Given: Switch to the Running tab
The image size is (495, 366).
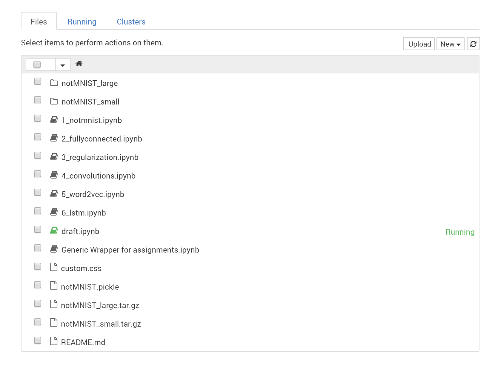Looking at the screenshot, I should pyautogui.click(x=82, y=22).
